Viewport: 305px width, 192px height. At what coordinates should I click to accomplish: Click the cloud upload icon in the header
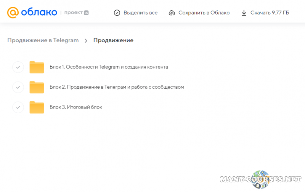(172, 13)
